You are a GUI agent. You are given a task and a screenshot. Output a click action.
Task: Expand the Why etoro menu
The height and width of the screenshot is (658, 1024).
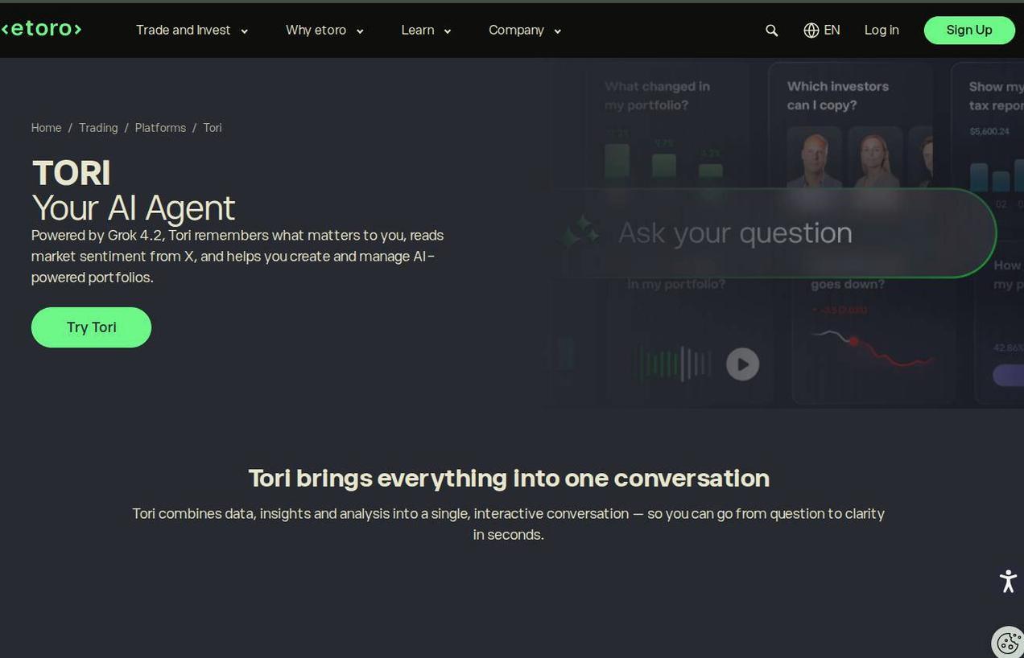[324, 31]
